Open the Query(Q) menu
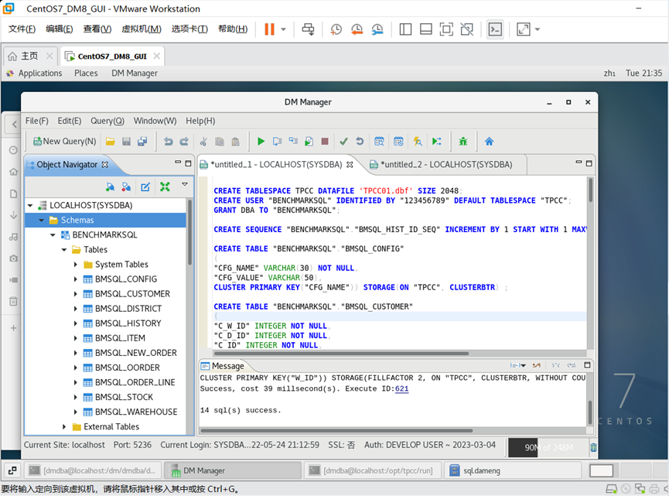Image resolution: width=669 pixels, height=496 pixels. click(107, 121)
